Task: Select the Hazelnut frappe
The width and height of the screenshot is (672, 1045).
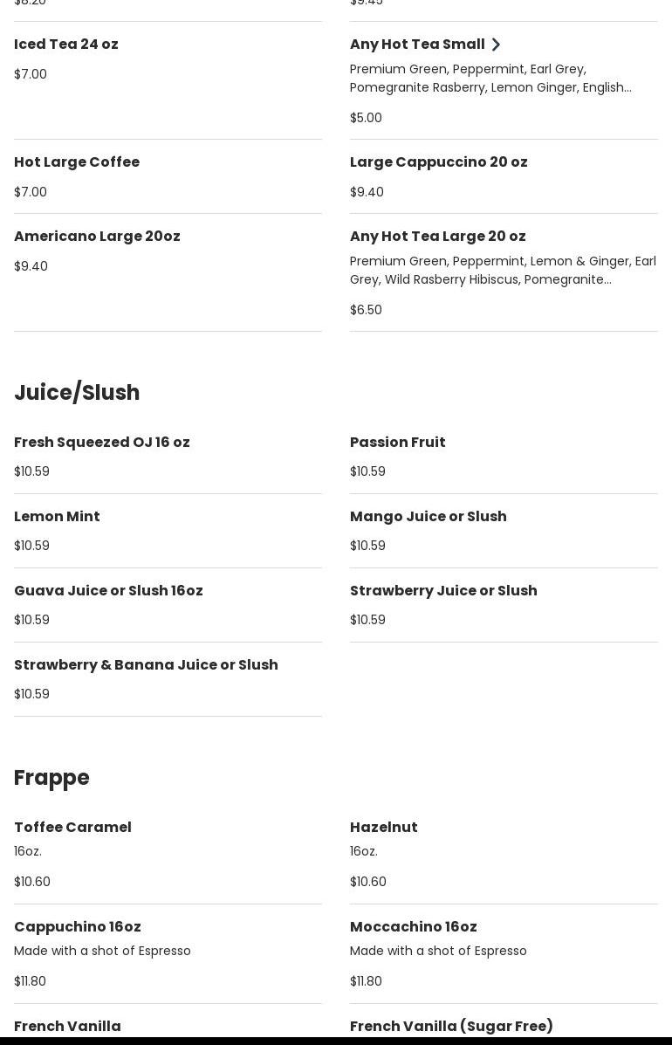Action: point(504,855)
